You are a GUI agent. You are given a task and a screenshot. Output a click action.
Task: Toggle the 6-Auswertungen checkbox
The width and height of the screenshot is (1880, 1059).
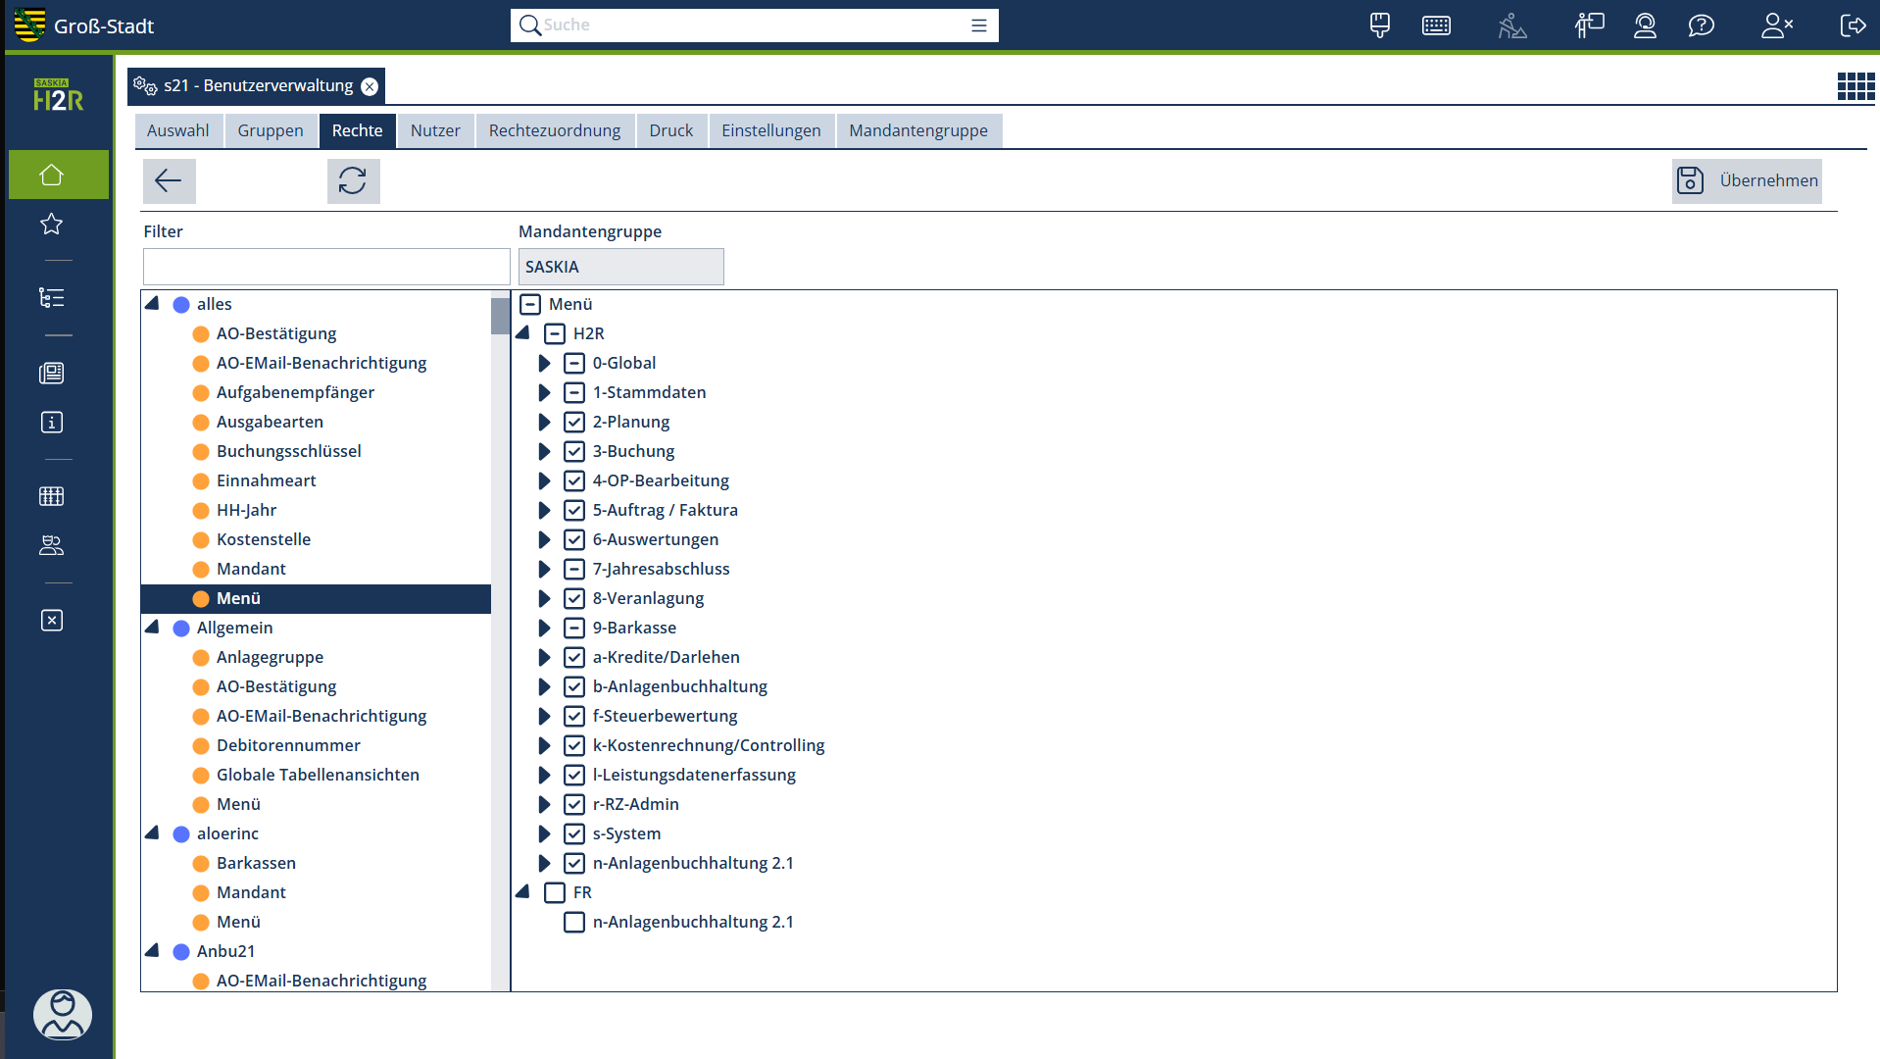tap(574, 539)
